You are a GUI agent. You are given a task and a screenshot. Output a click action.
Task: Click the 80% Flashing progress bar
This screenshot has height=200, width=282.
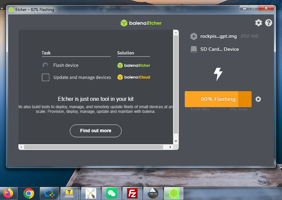[218, 99]
